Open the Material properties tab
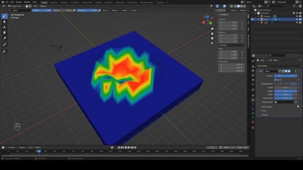The width and height of the screenshot is (303, 170). 253,122
